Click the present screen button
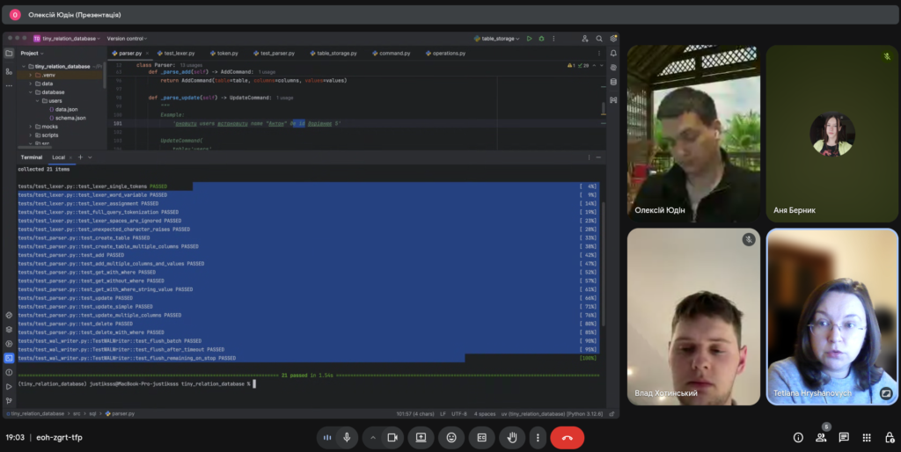 421,437
